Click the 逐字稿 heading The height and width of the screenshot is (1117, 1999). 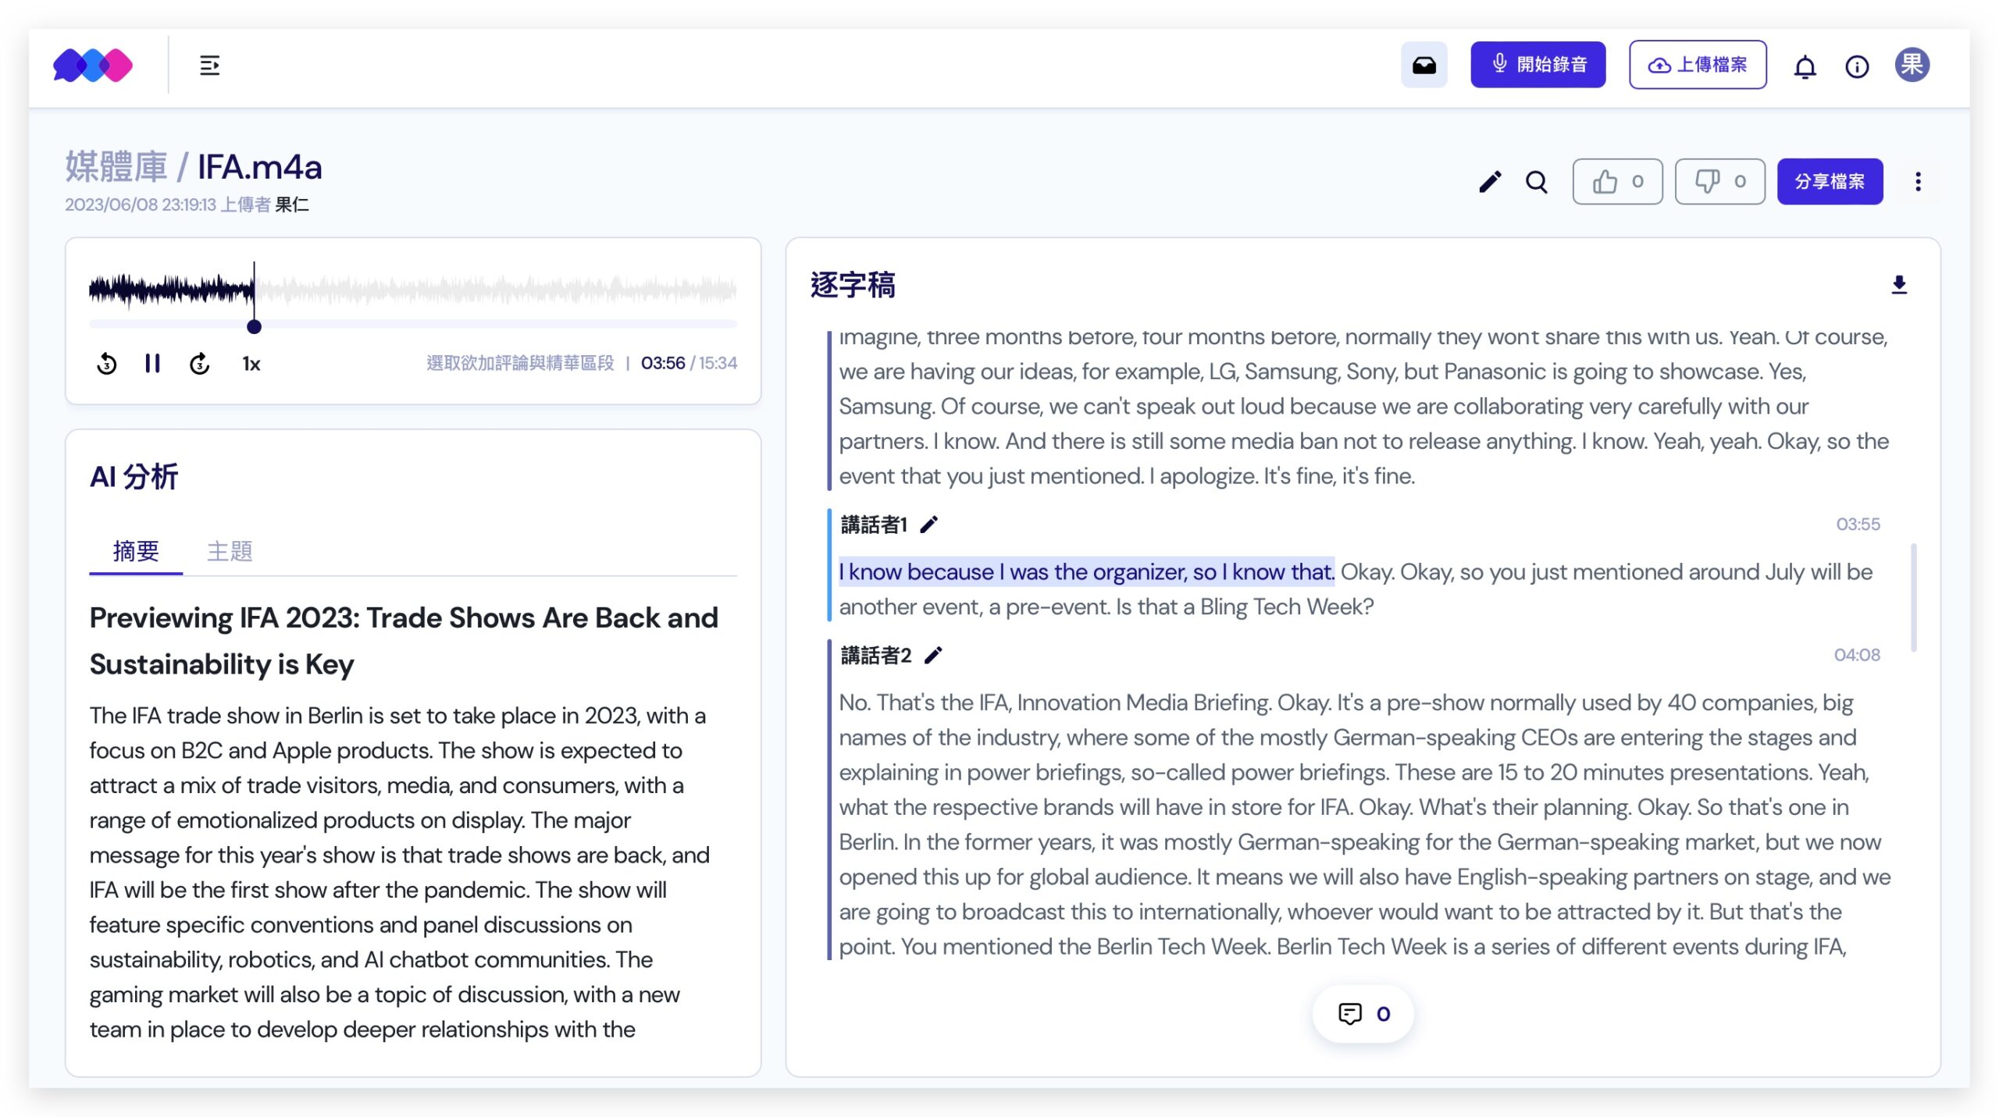[x=853, y=285]
